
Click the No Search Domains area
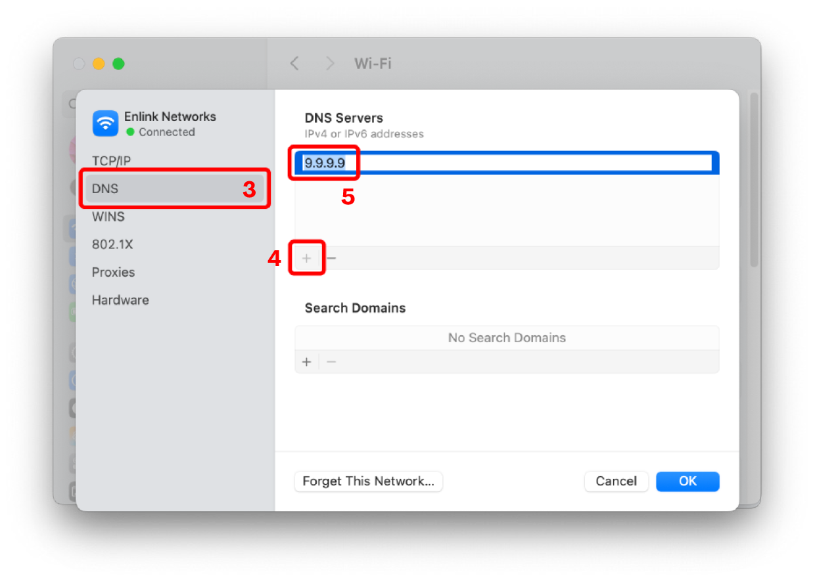(x=507, y=338)
